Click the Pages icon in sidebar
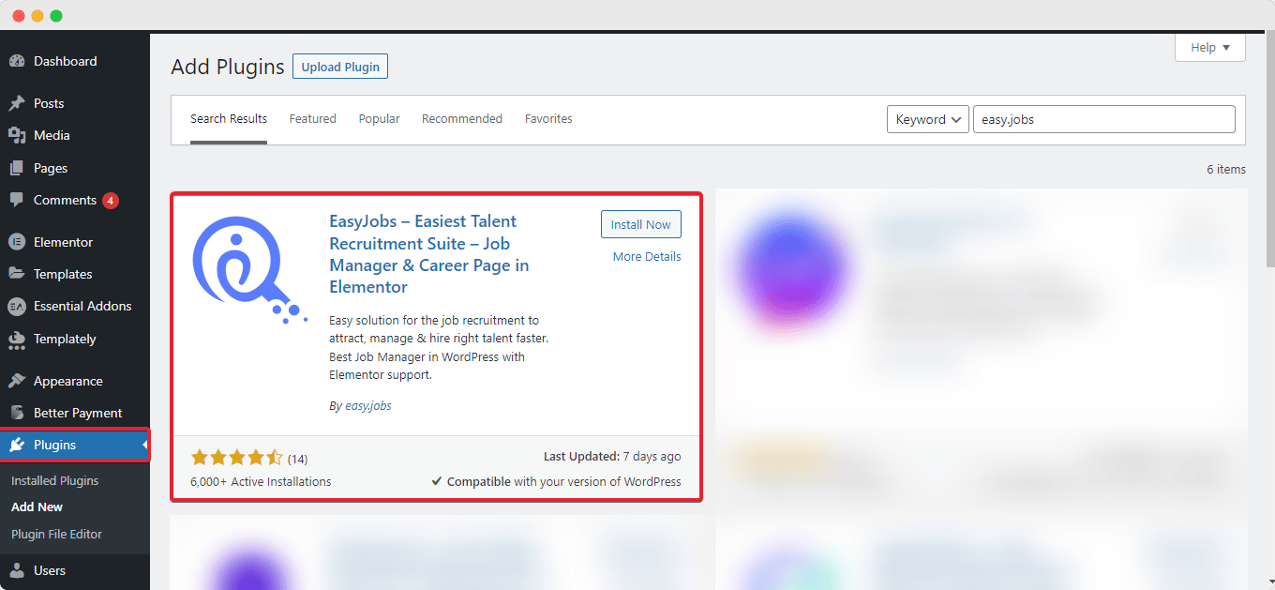 17,168
